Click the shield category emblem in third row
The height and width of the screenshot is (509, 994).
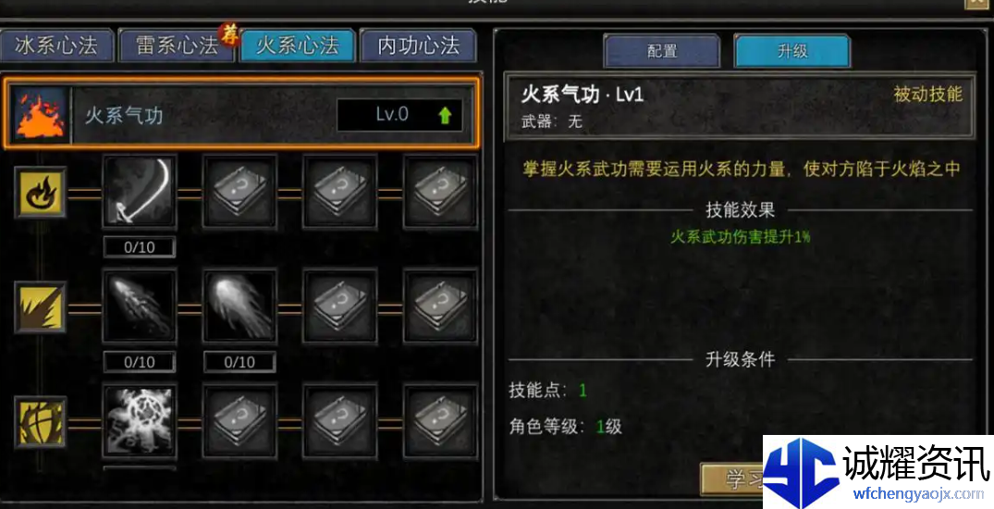point(40,422)
